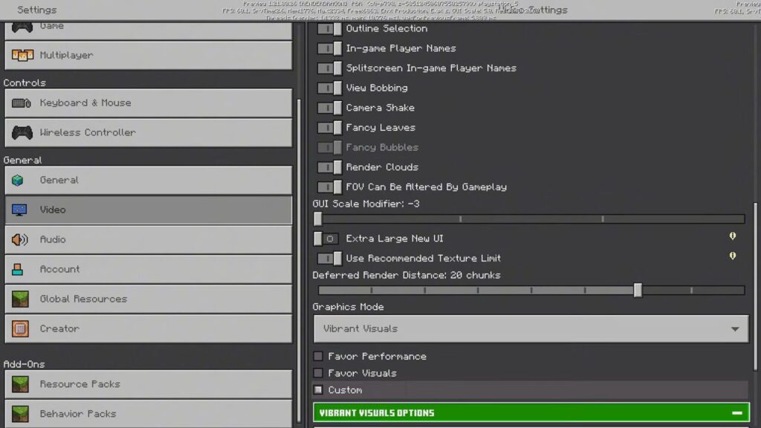Click the gamepad icon beside Wireless Controller
Image resolution: width=761 pixels, height=428 pixels.
(22, 132)
